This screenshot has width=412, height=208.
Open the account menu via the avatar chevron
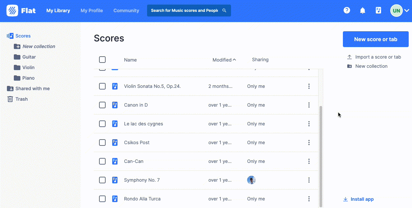click(x=407, y=10)
